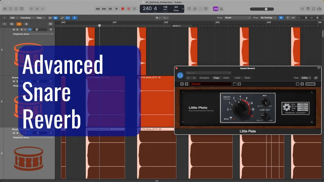Open the Note Pads icon
This screenshot has width=324, height=182.
coord(308,9)
